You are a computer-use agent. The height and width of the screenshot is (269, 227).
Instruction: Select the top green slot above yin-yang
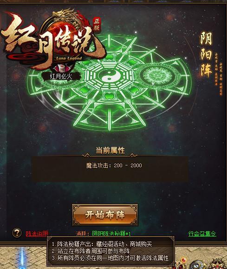(x=109, y=58)
